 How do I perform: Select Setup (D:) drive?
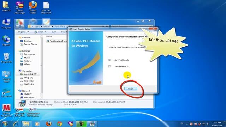[28, 78]
